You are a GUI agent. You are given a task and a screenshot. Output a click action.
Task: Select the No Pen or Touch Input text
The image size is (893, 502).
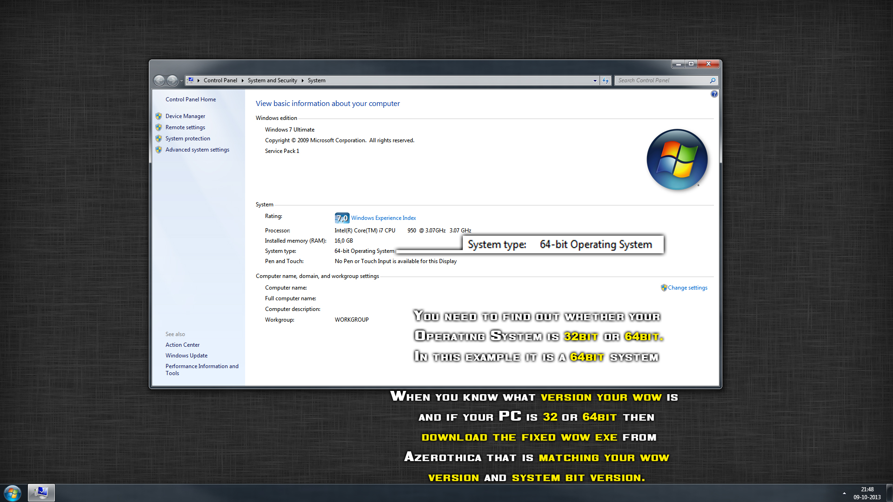tap(396, 261)
